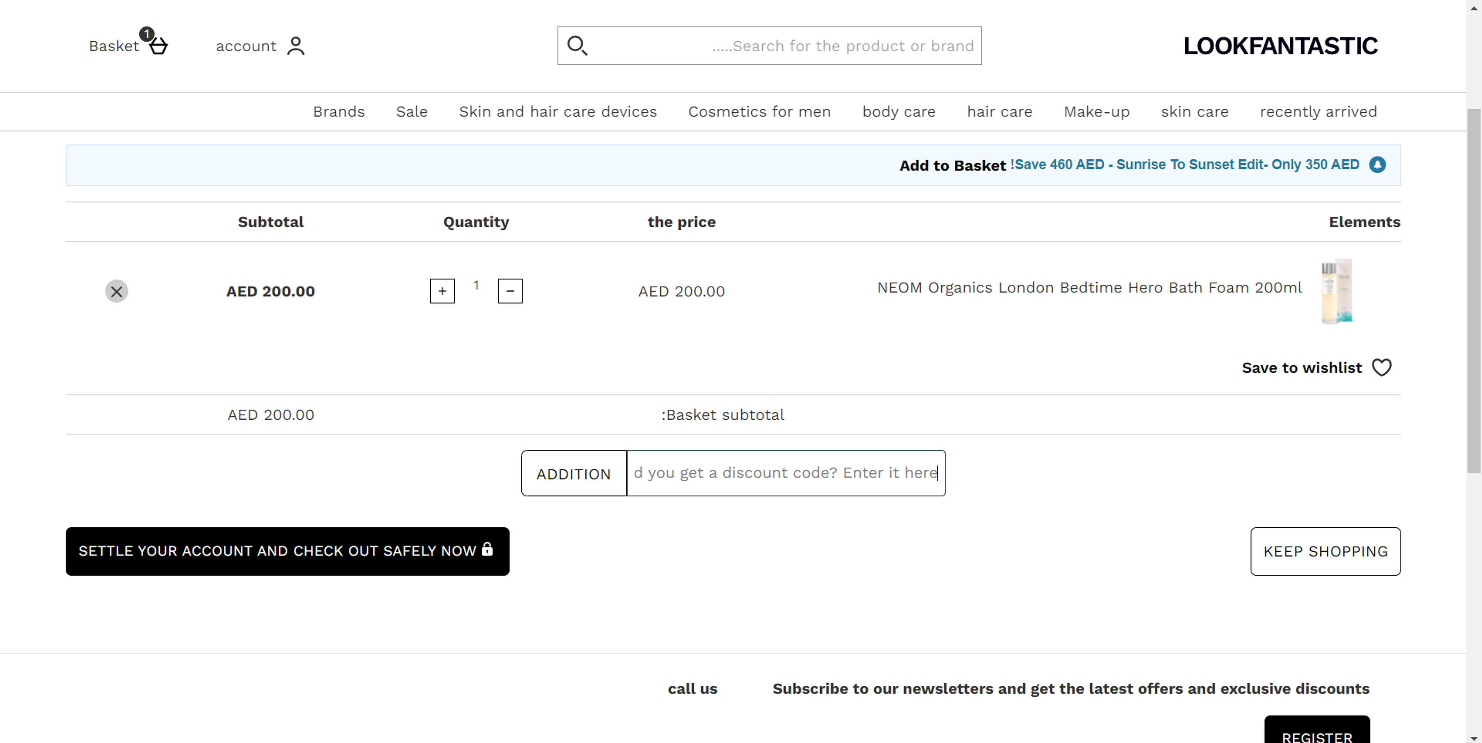The width and height of the screenshot is (1482, 743).
Task: Click Add to Basket in promo banner
Action: [953, 165]
